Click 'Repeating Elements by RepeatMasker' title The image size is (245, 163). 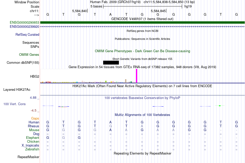[143, 153]
